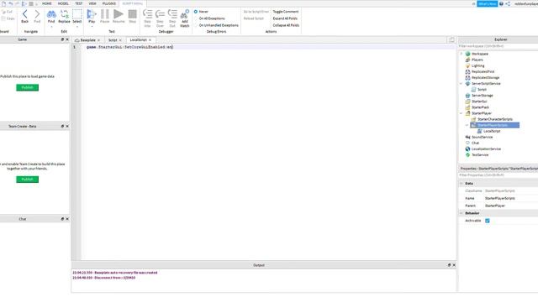The width and height of the screenshot is (538, 302).
Task: Click Publish in the Team Create panel
Action: point(28,180)
